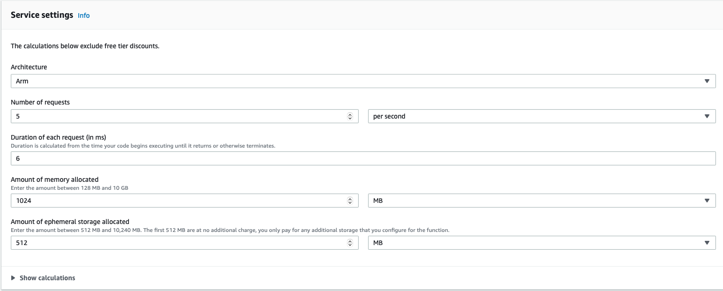Increment the memory allocated stepper
The image size is (723, 291).
point(350,198)
